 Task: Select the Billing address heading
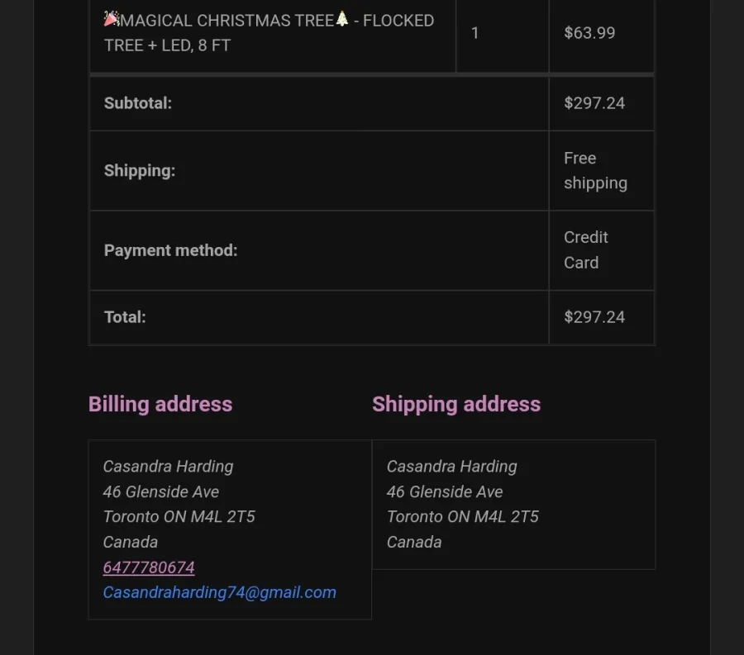(x=160, y=404)
